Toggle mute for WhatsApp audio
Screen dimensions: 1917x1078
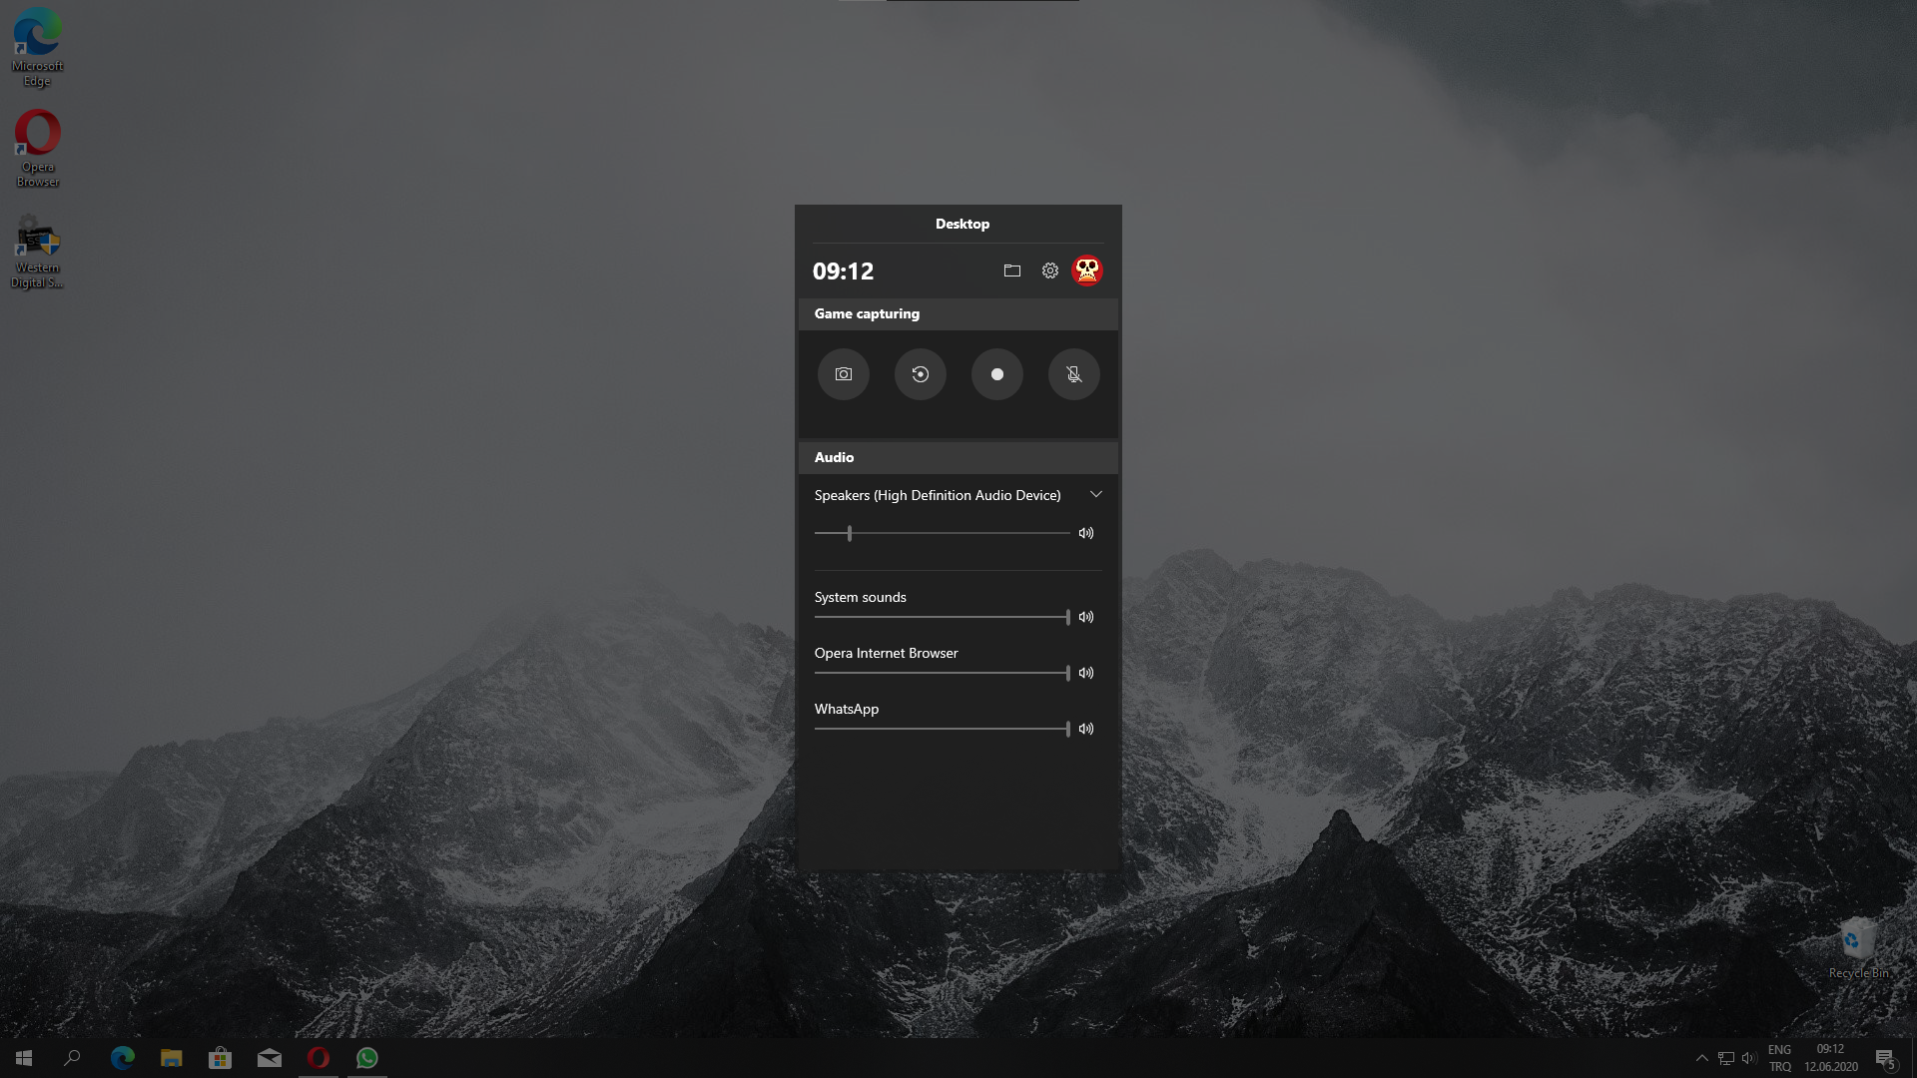pyautogui.click(x=1087, y=728)
